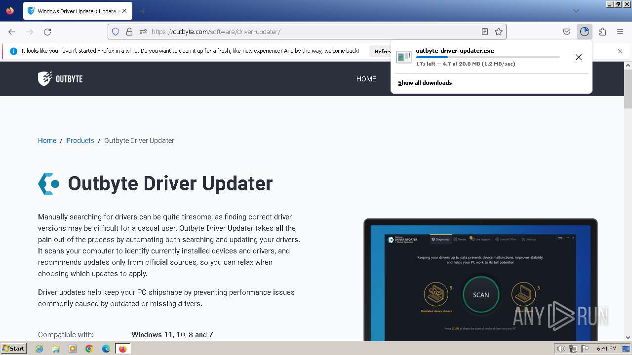The height and width of the screenshot is (355, 632).
Task: View site security padlock info
Action: coord(129,32)
